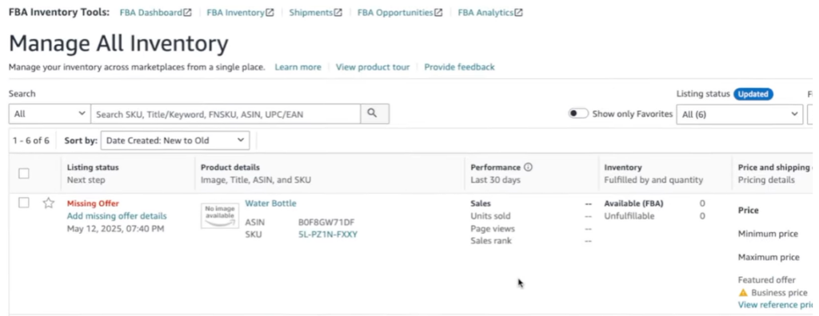Image resolution: width=819 pixels, height=316 pixels.
Task: Open the Listing status All (6) dropdown
Action: coord(740,114)
